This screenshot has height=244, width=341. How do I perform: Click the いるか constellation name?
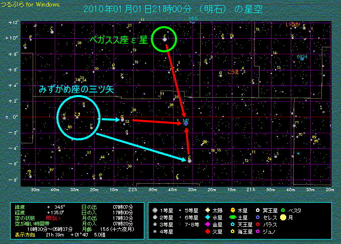(x=292, y=24)
